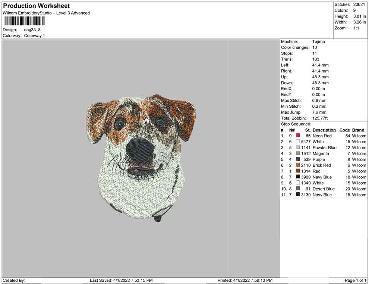Select the Code column header
Screen dimensions: 369x284
[x=344, y=130]
